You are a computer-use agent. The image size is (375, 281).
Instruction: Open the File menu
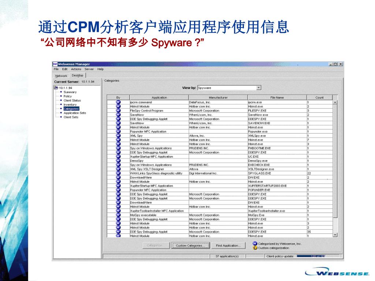pyautogui.click(x=56, y=69)
